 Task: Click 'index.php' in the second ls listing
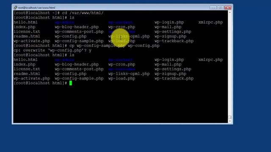point(25,65)
